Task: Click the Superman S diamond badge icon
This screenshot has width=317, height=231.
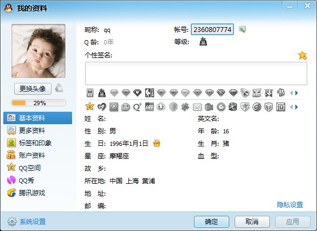Action: 221,93
